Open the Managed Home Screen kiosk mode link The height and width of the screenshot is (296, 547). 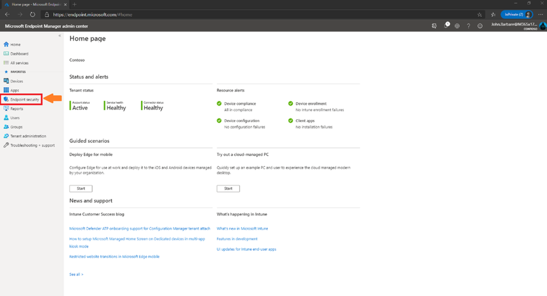137,243
